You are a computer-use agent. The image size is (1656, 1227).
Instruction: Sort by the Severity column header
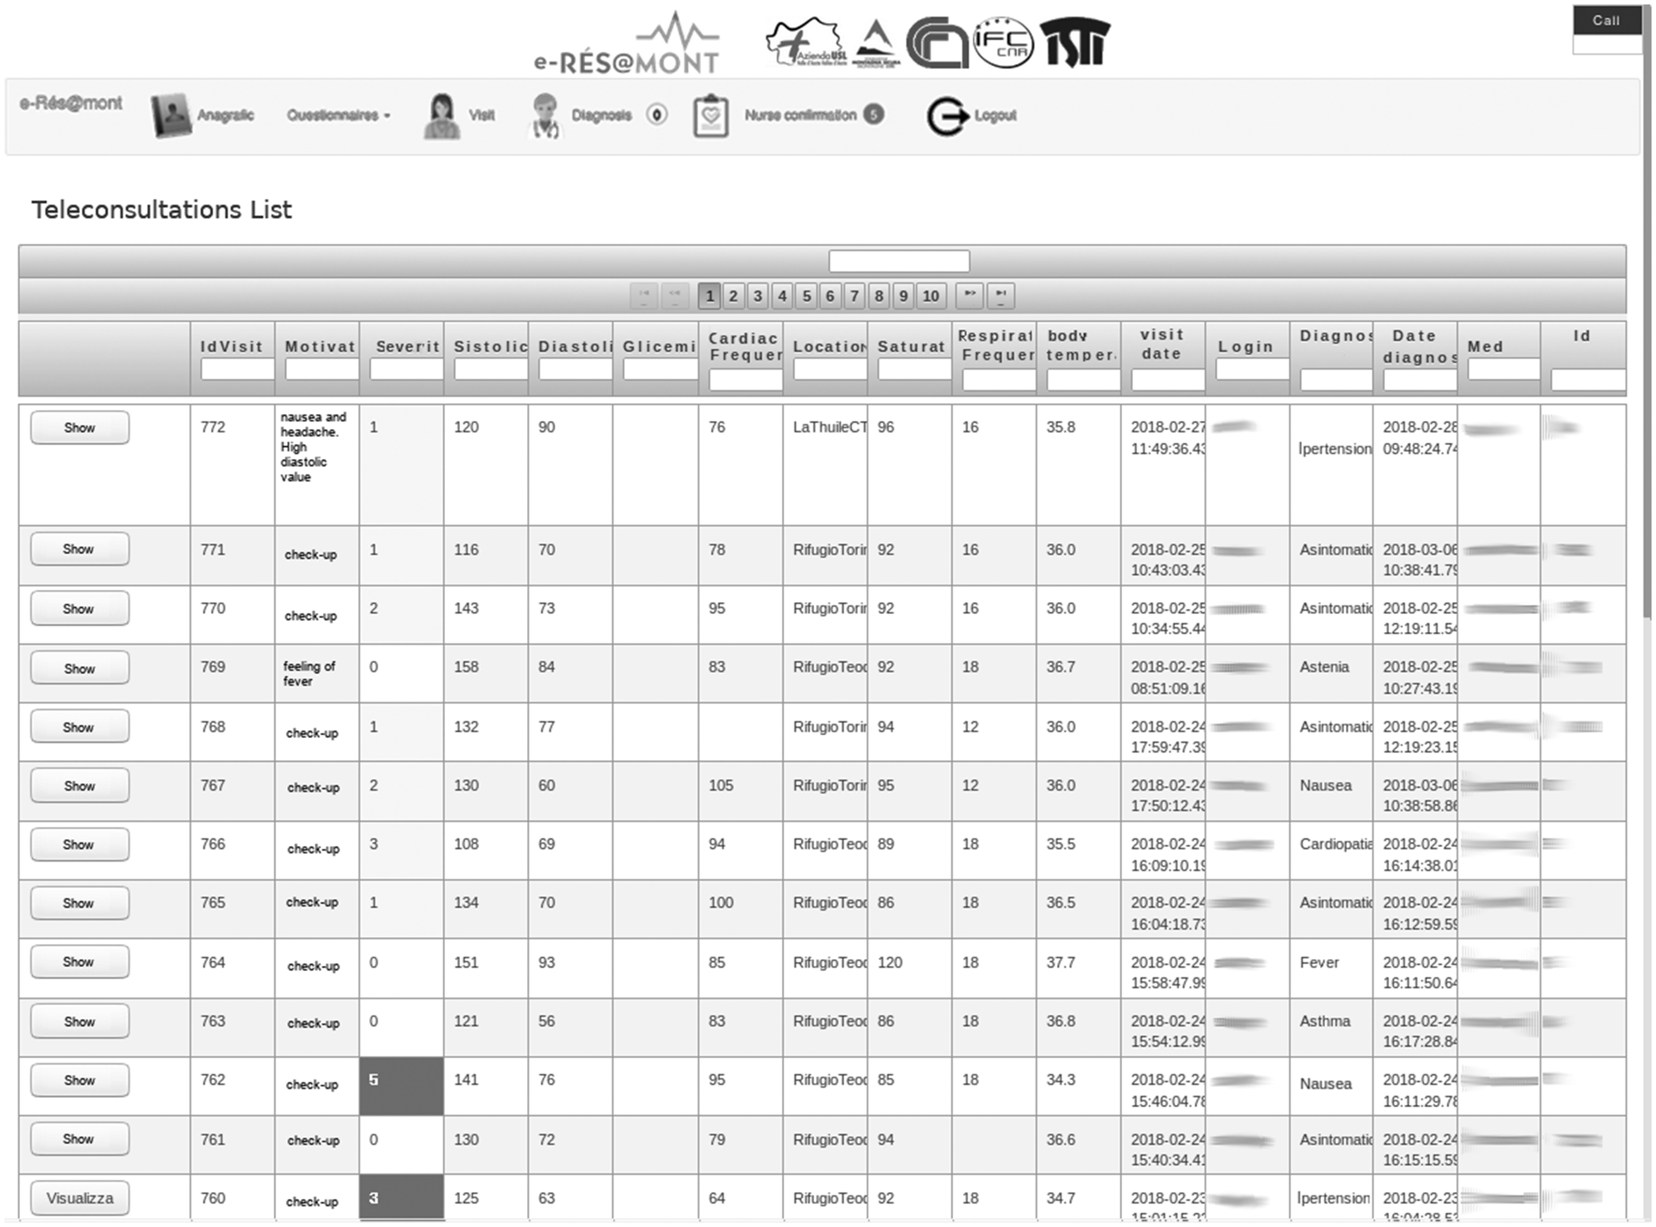[x=407, y=346]
